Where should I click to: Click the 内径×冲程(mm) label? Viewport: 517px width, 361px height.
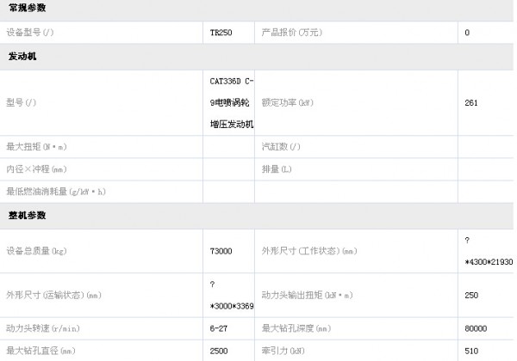[36, 169]
